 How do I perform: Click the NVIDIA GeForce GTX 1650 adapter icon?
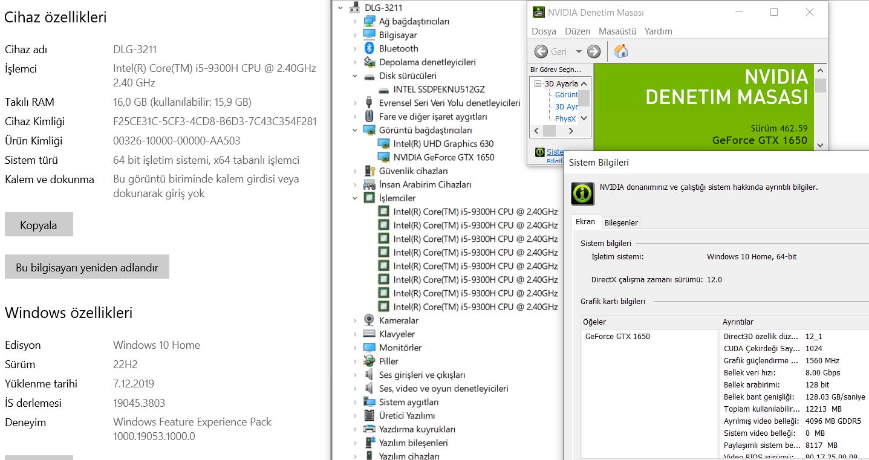383,157
